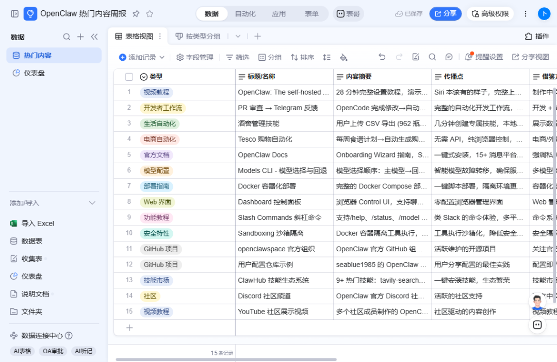Switch to the 自动化 tab
557x362 pixels.
245,14
